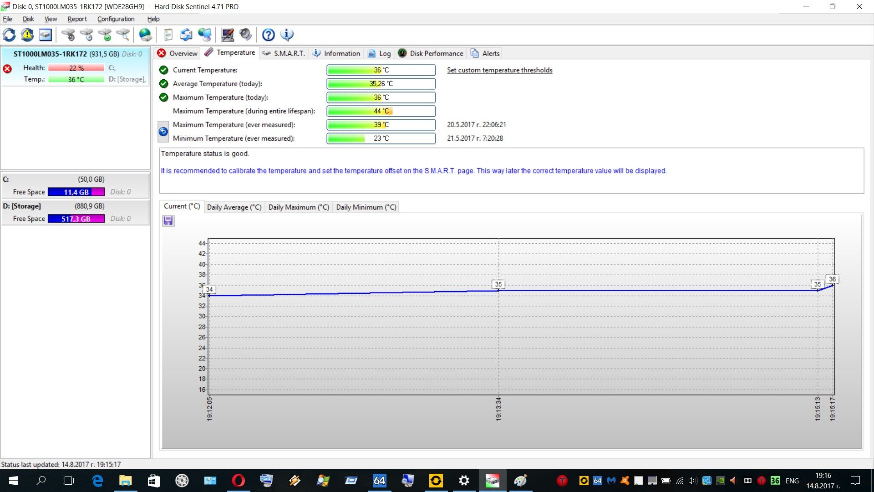Click the save graph floppy disk icon
Viewport: 874px width, 492px height.
pyautogui.click(x=168, y=221)
